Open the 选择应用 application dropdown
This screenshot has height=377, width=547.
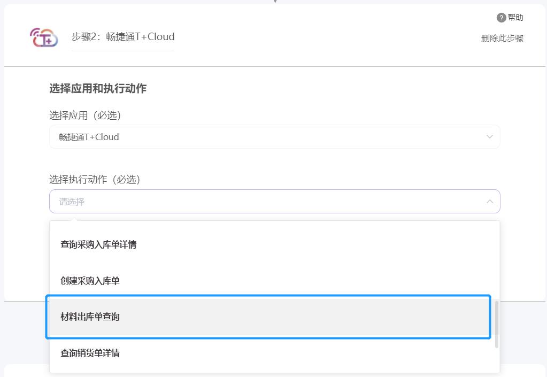tap(274, 136)
